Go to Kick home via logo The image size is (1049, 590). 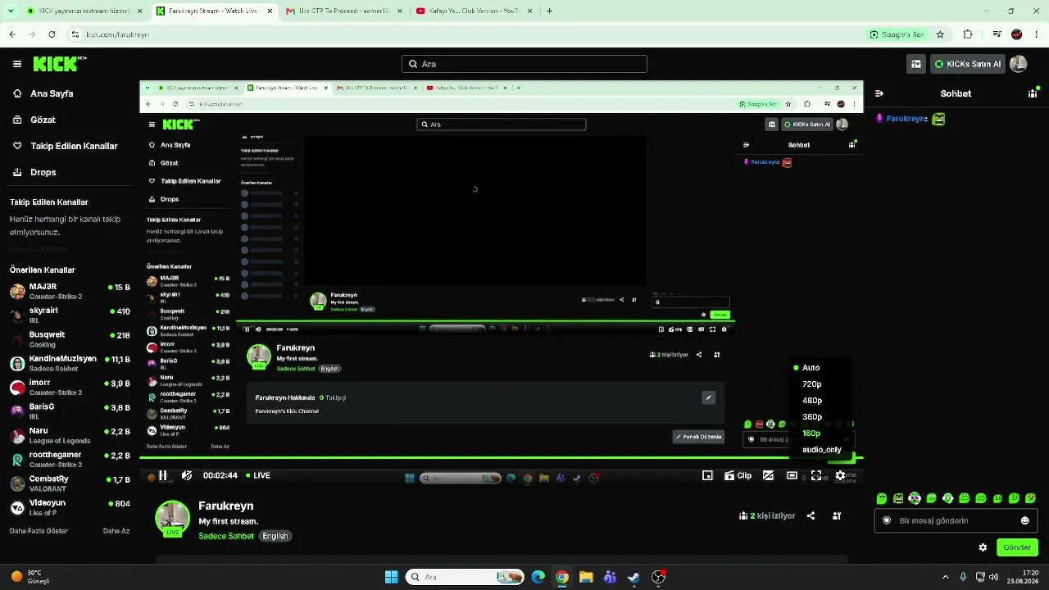60,64
